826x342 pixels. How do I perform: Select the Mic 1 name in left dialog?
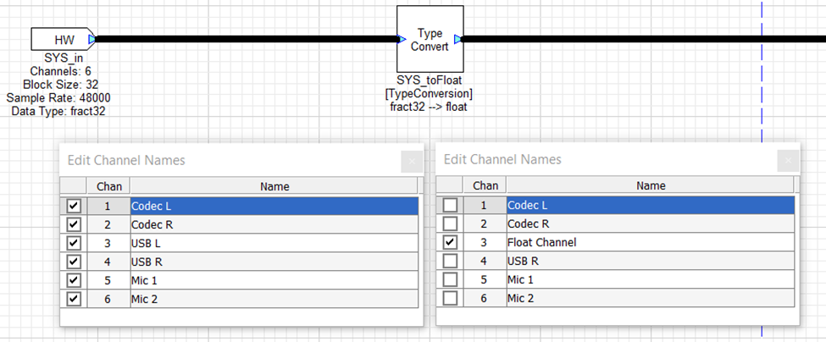click(274, 280)
